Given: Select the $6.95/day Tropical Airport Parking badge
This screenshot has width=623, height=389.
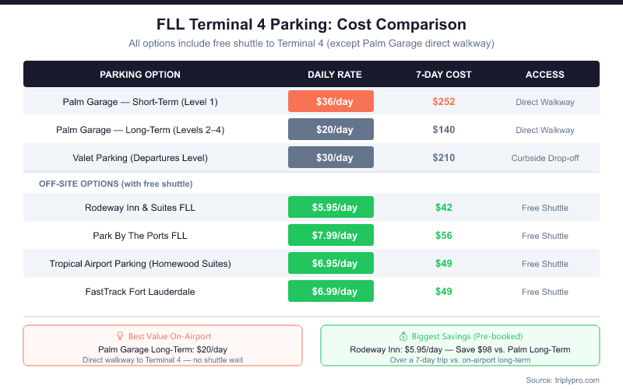Looking at the screenshot, I should [331, 263].
